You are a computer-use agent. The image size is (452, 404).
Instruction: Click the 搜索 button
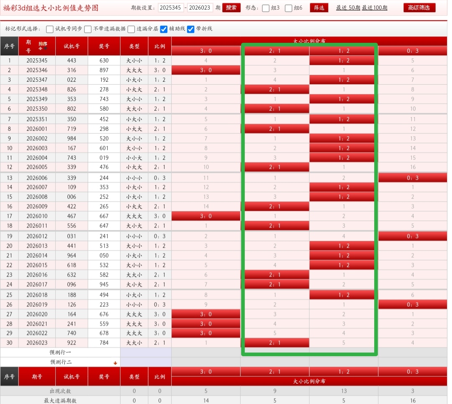[x=231, y=8]
